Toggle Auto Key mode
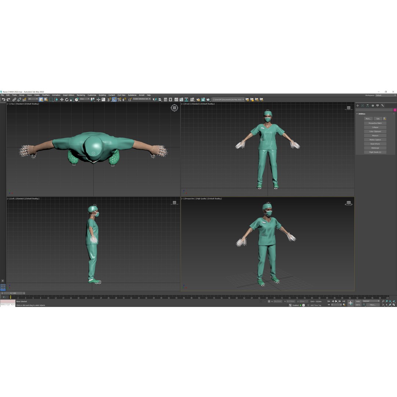The width and height of the screenshot is (397, 397). point(358,301)
